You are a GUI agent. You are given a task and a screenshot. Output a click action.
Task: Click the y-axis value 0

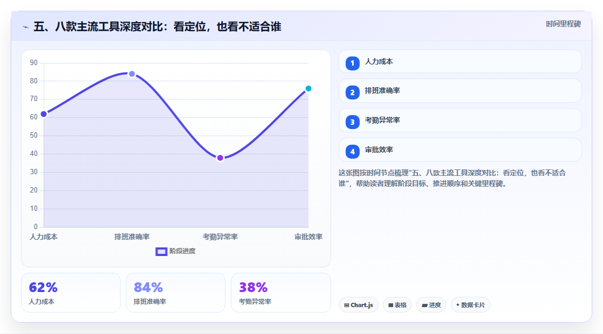[x=36, y=227]
